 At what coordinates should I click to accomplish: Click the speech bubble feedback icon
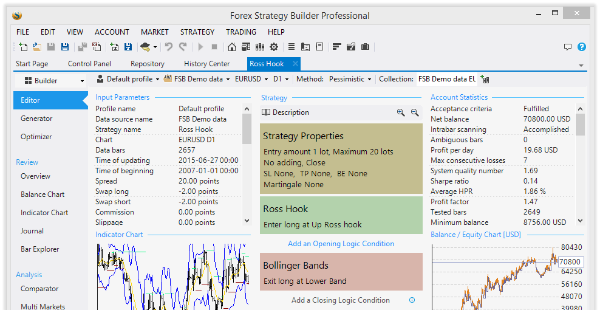click(x=568, y=47)
